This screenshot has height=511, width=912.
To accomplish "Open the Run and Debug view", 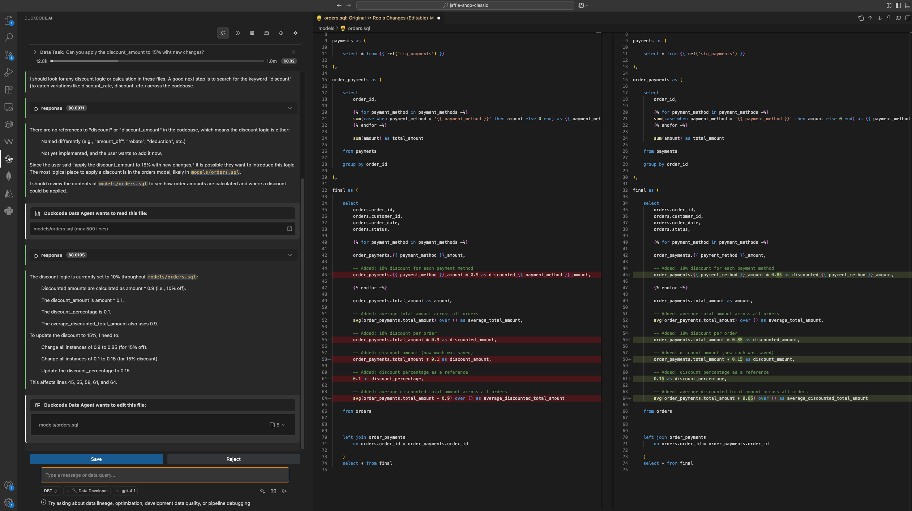I will click(x=9, y=72).
